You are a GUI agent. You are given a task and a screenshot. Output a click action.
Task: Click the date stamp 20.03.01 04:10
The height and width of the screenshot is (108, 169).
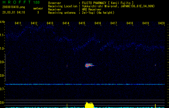click(14, 12)
